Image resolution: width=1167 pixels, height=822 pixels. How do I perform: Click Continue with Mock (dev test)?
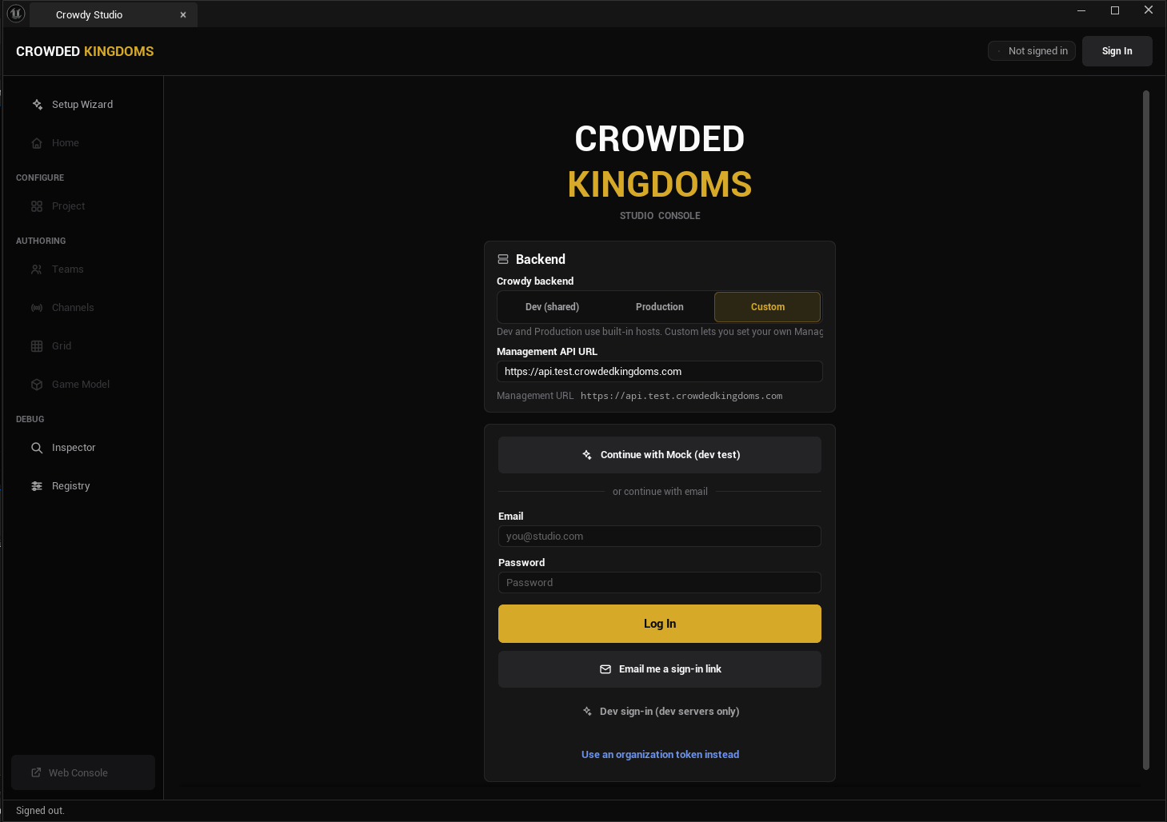coord(660,455)
